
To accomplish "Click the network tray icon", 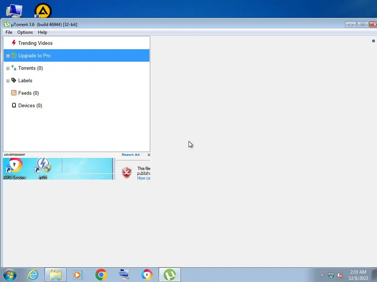I will coord(331,275).
